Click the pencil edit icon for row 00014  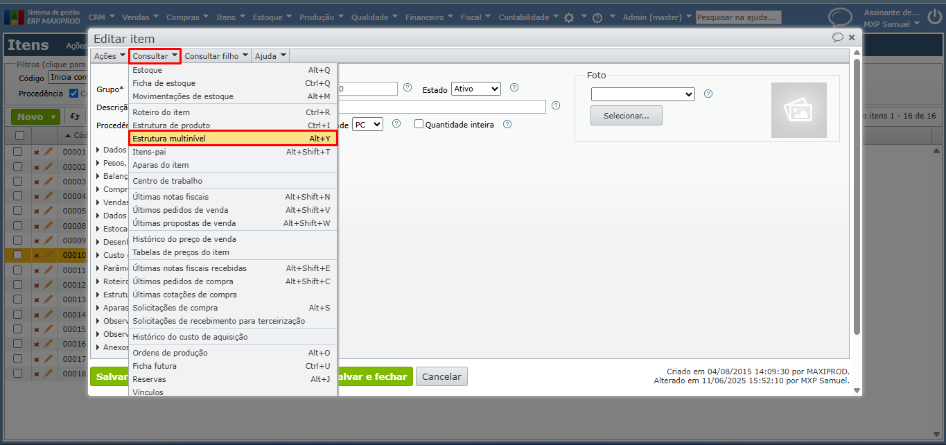[x=49, y=314]
